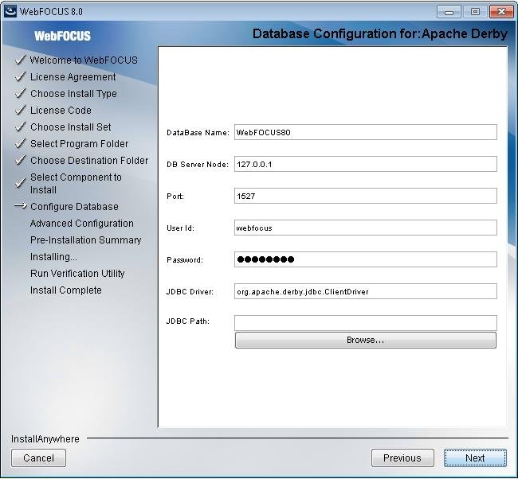518x479 pixels.
Task: Click checkmark beside Select Component to Install
Action: point(20,183)
